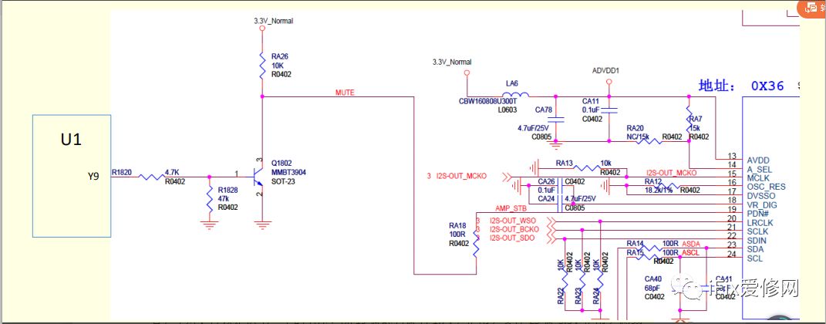Viewport: 826px width, 324px height.
Task: Select the L0603 footprint label
Action: point(507,109)
